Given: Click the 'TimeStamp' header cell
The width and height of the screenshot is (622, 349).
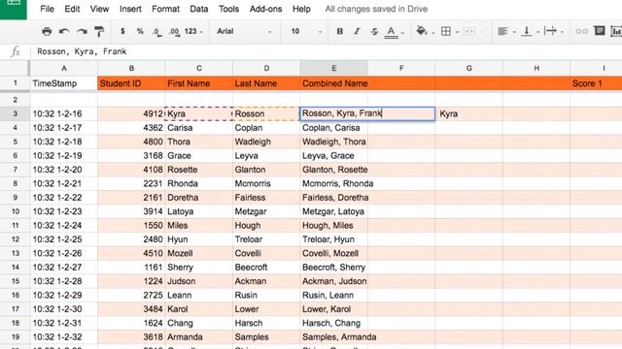Looking at the screenshot, I should [64, 83].
